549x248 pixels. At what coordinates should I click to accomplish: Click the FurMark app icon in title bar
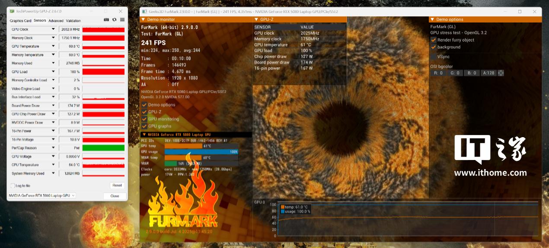[x=143, y=12]
